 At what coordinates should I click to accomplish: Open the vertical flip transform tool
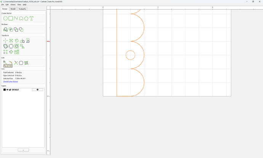pos(28,40)
